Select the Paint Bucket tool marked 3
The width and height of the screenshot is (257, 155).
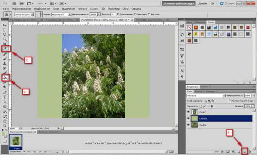pyautogui.click(x=5, y=77)
